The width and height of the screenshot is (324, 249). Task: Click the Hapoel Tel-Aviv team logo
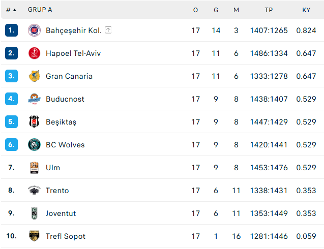pyautogui.click(x=34, y=53)
